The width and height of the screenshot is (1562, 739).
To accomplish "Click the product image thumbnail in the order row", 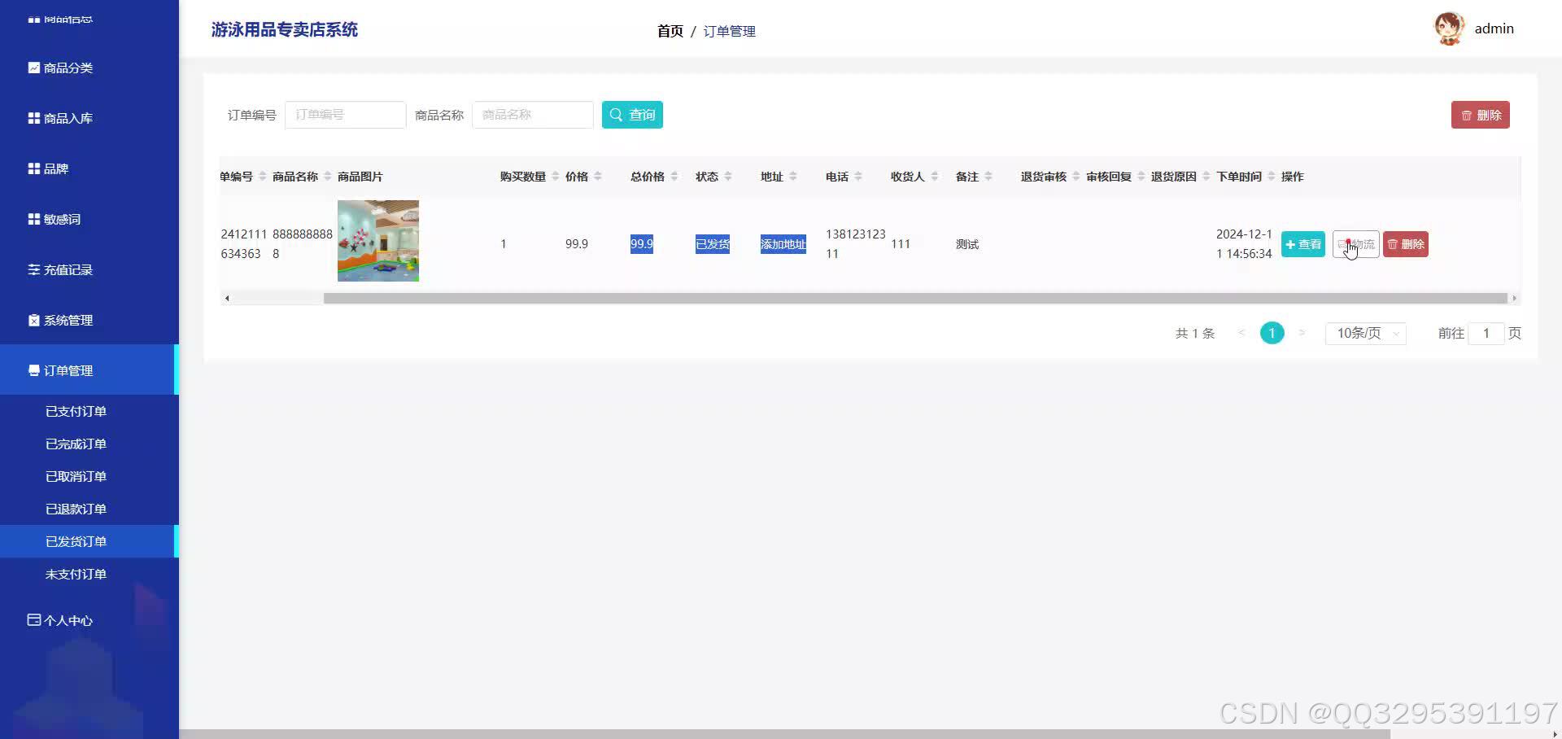I will 377,241.
